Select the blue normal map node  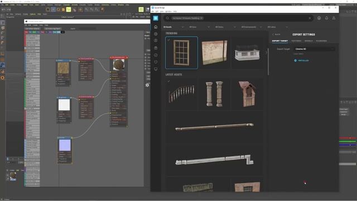pos(65,145)
